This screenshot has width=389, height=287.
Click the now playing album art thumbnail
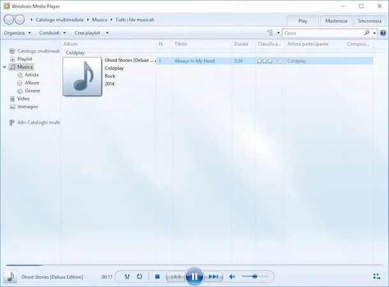pos(10,277)
